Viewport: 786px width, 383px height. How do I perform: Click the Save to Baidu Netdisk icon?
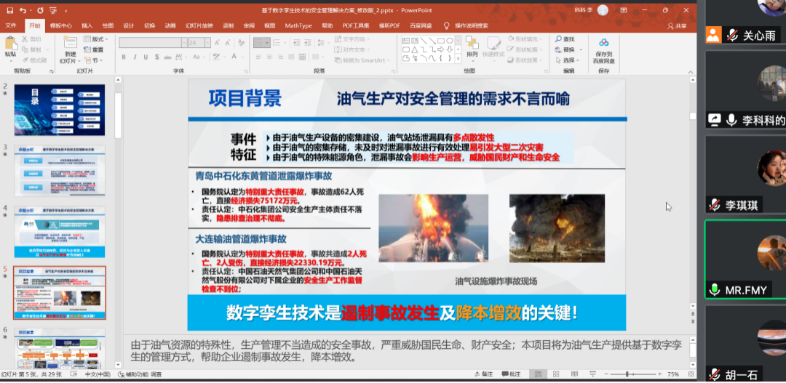click(603, 43)
